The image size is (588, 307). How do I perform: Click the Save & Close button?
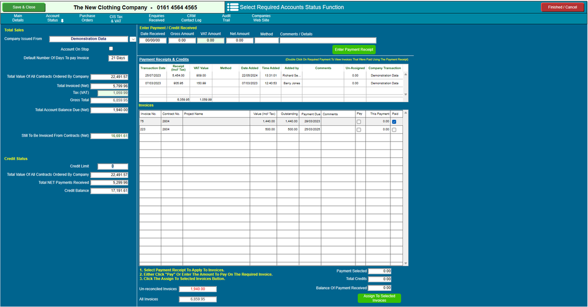(x=24, y=7)
